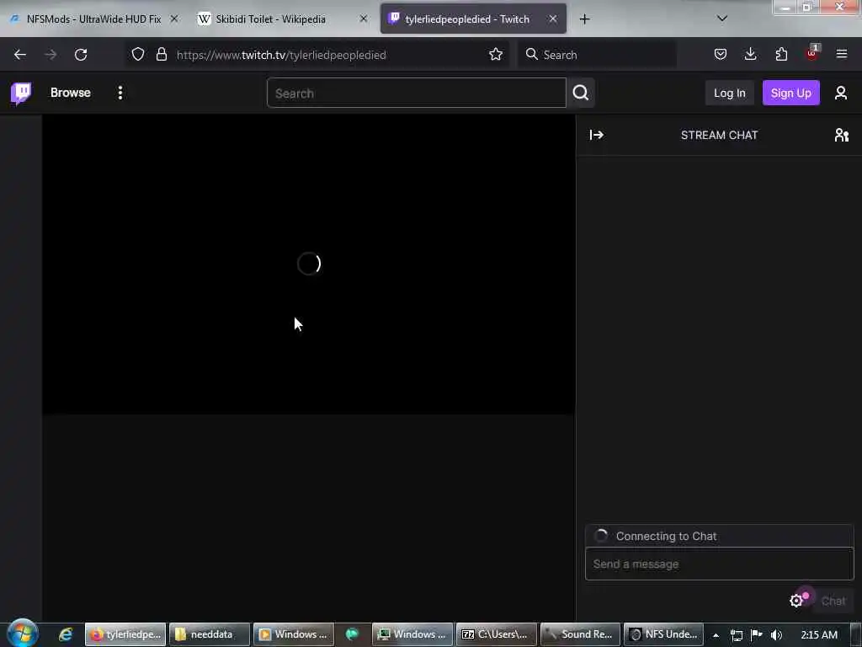Open the extensions puzzle icon
Screen dimensions: 862x647
point(781,55)
